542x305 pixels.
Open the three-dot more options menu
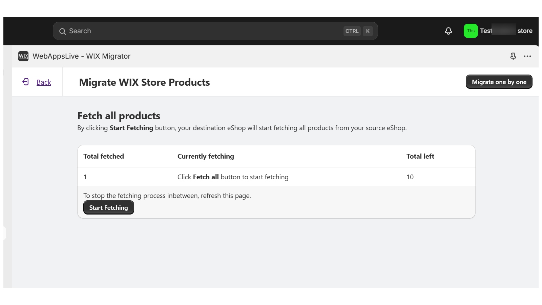pos(527,56)
